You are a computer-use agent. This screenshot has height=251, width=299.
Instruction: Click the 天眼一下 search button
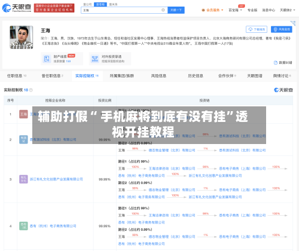[176, 10]
